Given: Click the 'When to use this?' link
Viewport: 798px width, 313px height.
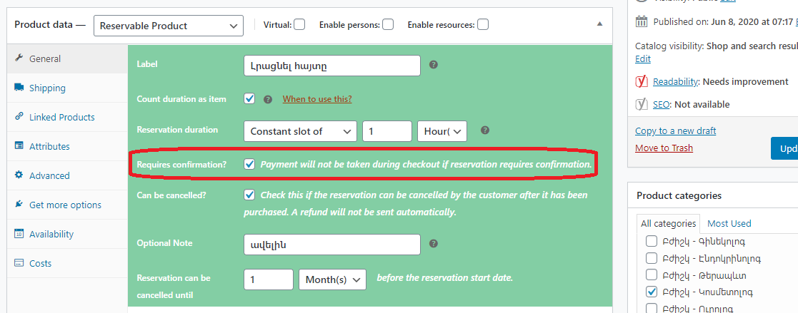Looking at the screenshot, I should pyautogui.click(x=317, y=99).
